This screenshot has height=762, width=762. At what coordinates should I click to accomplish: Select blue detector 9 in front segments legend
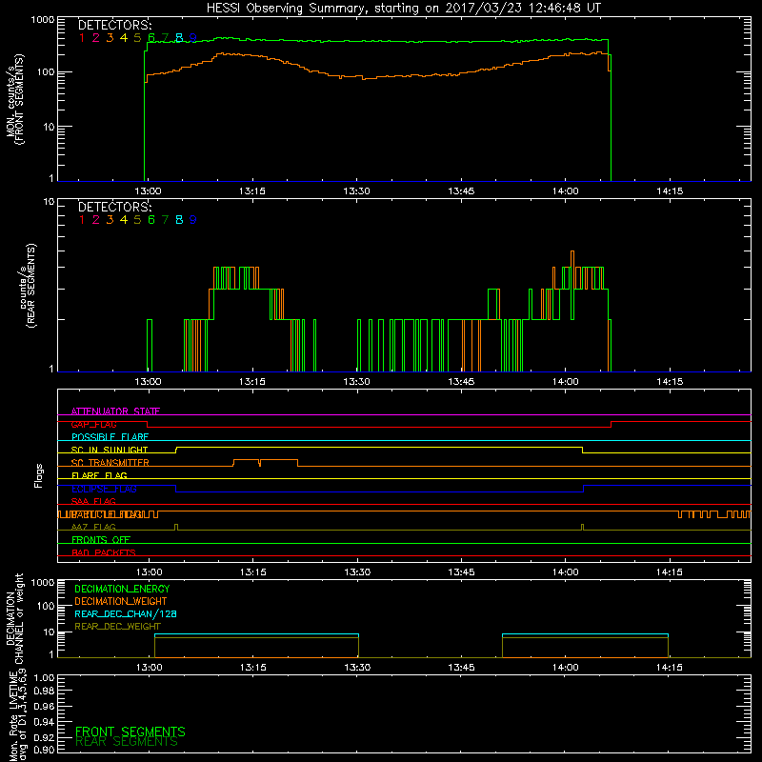tap(193, 38)
